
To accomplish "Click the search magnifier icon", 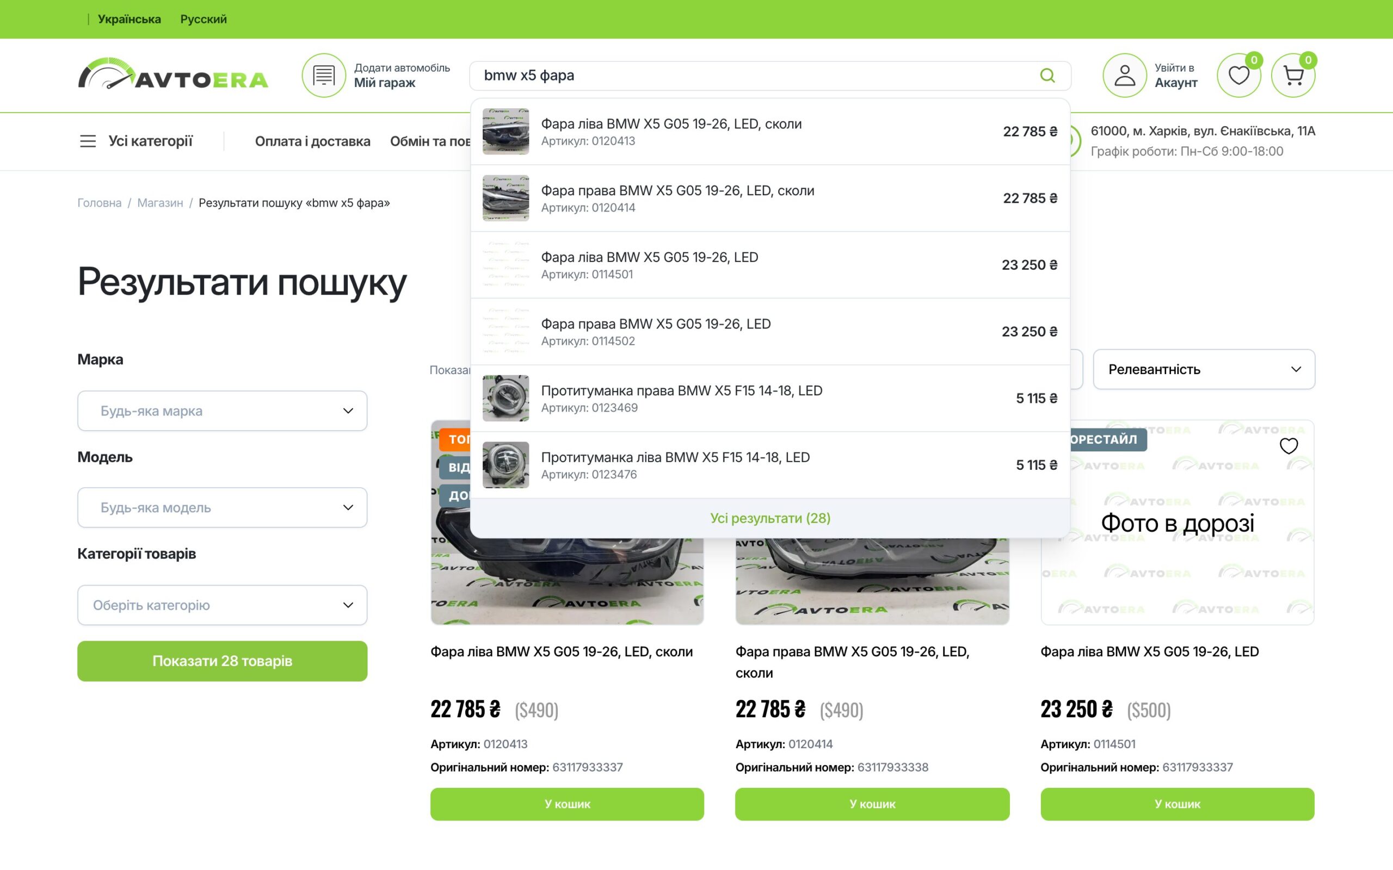I will [1047, 76].
